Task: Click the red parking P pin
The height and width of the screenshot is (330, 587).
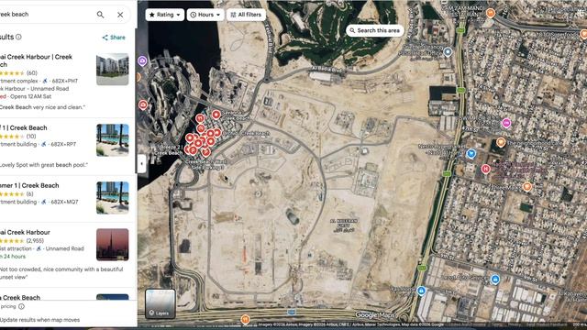Action: point(193,150)
